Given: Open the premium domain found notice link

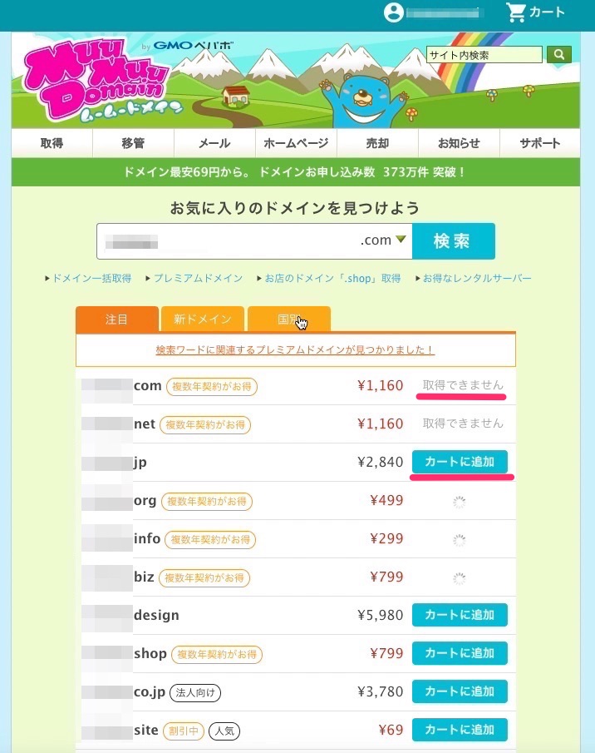Looking at the screenshot, I should [295, 350].
